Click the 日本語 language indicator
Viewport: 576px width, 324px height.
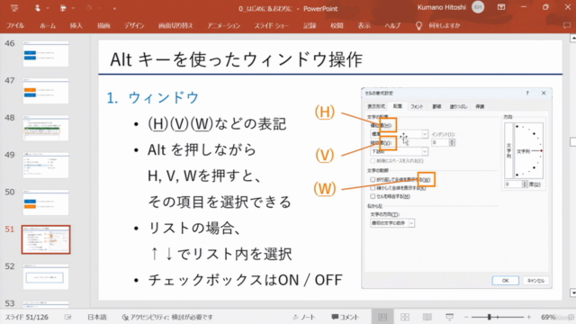click(x=96, y=317)
